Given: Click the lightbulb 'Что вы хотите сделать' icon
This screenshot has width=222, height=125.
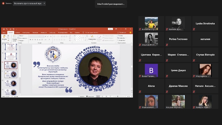Looking at the screenshot, I should click(83, 32).
